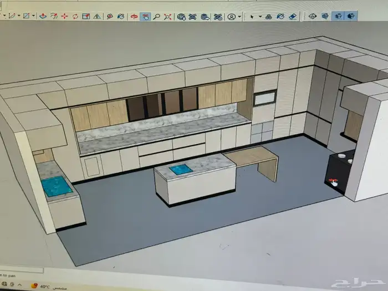Open the rectangle shapes tool dropdown

point(33,17)
